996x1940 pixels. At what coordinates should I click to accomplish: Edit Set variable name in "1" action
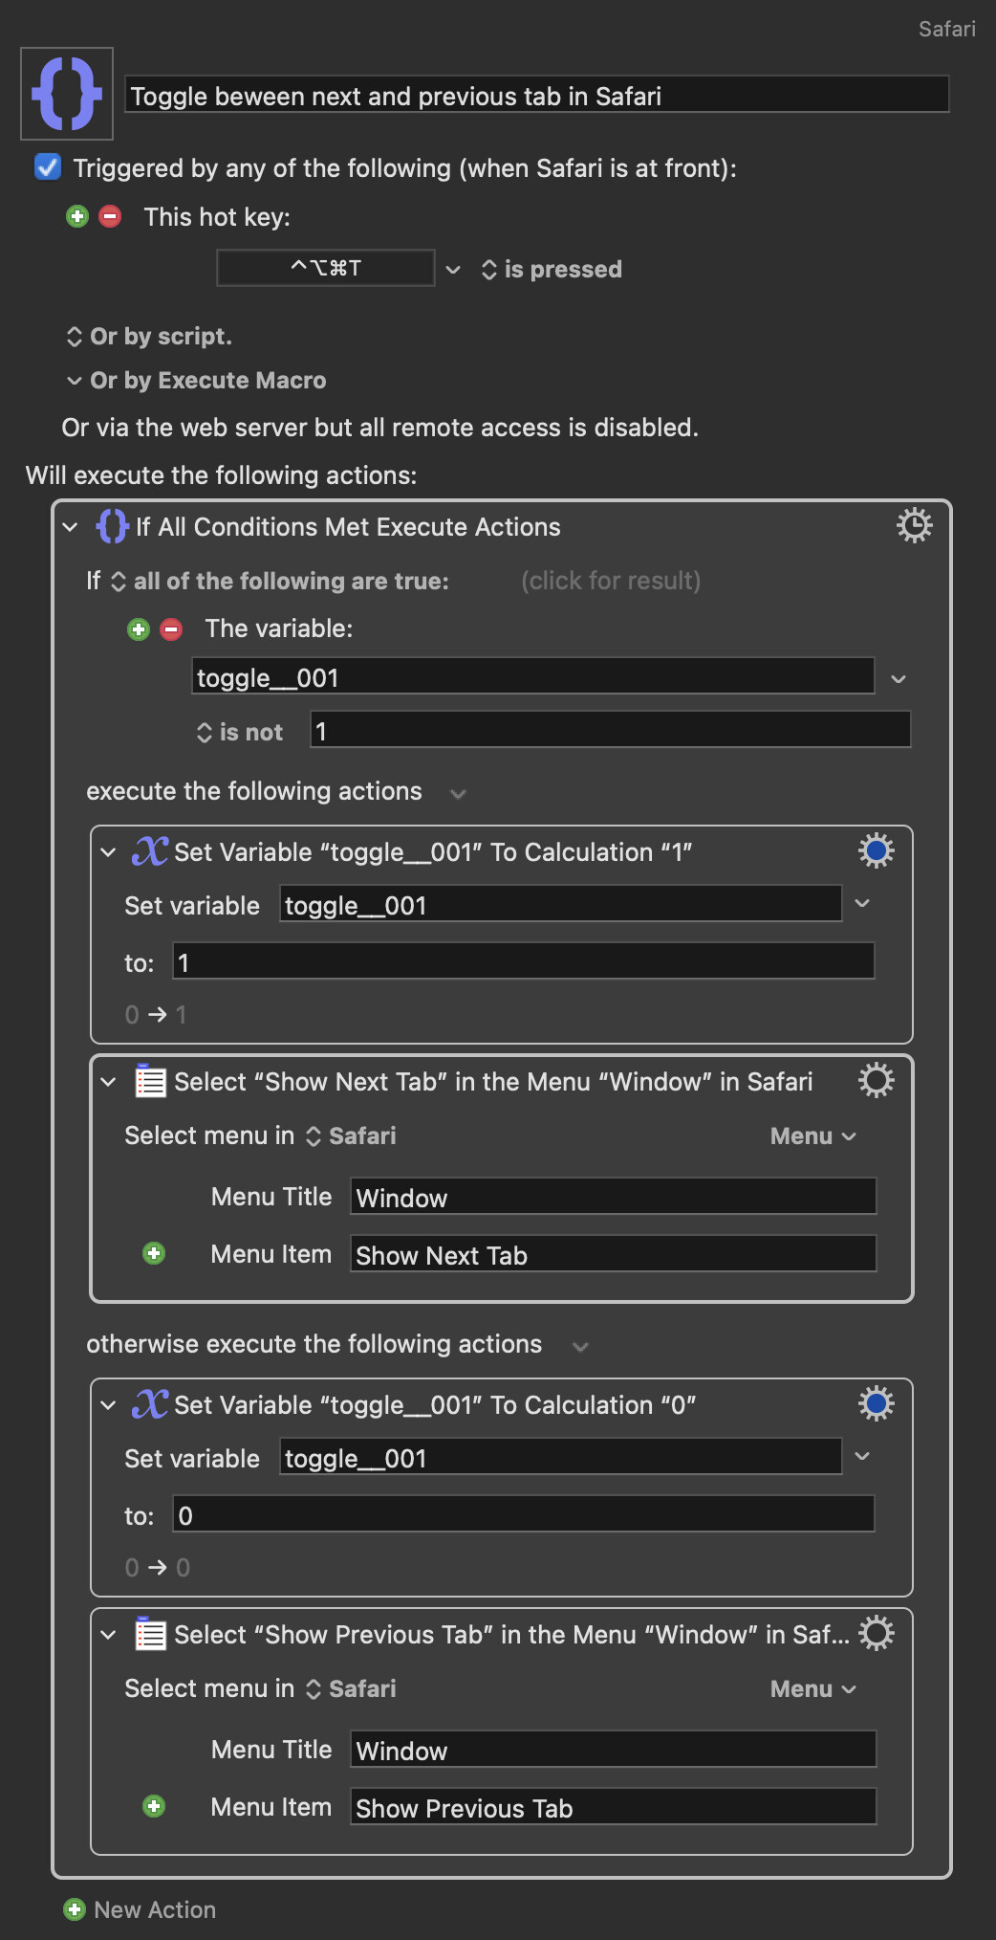(x=560, y=904)
